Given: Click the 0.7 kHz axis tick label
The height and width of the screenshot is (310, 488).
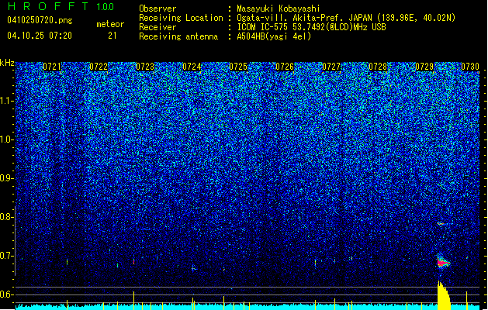Looking at the screenshot, I should pyautogui.click(x=6, y=256).
